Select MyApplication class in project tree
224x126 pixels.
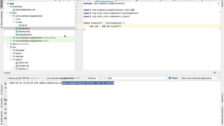25,35
